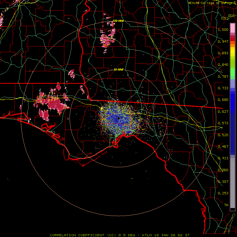Click the 0.520 color scale value

tap(223, 135)
